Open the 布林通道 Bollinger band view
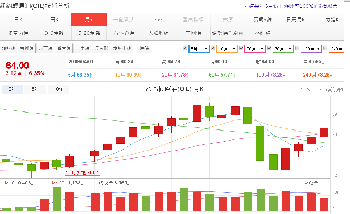 point(124,33)
